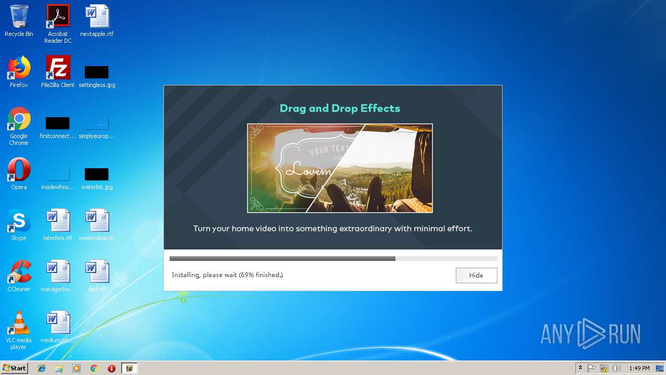666x375 pixels.
Task: Open the Recycle Bin desktop icon
Action: point(19,21)
